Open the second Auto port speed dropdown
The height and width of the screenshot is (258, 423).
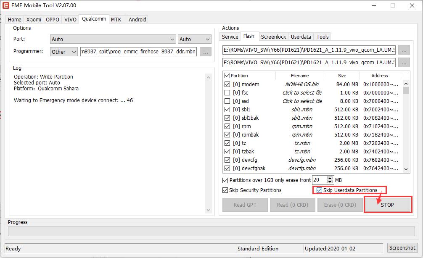195,39
